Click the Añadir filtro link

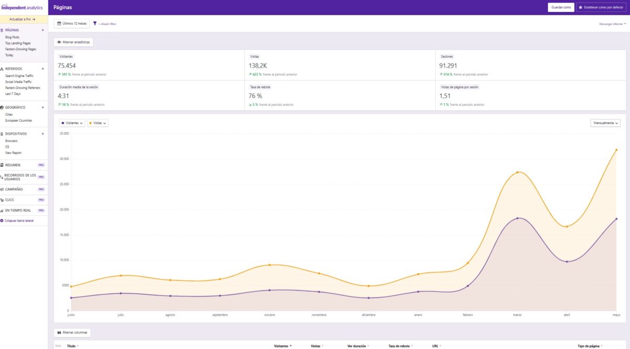[107, 24]
